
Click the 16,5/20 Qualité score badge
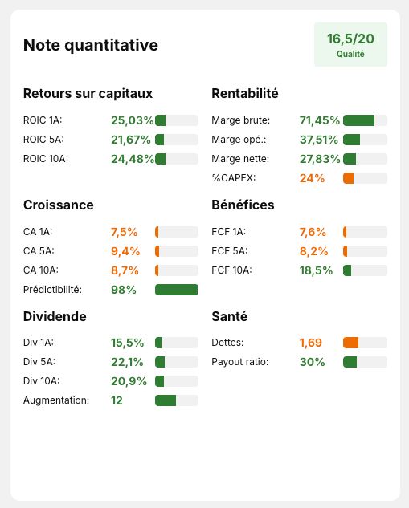[350, 44]
